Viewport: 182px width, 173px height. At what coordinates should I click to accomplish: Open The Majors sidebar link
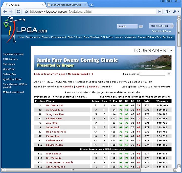pos(9,64)
